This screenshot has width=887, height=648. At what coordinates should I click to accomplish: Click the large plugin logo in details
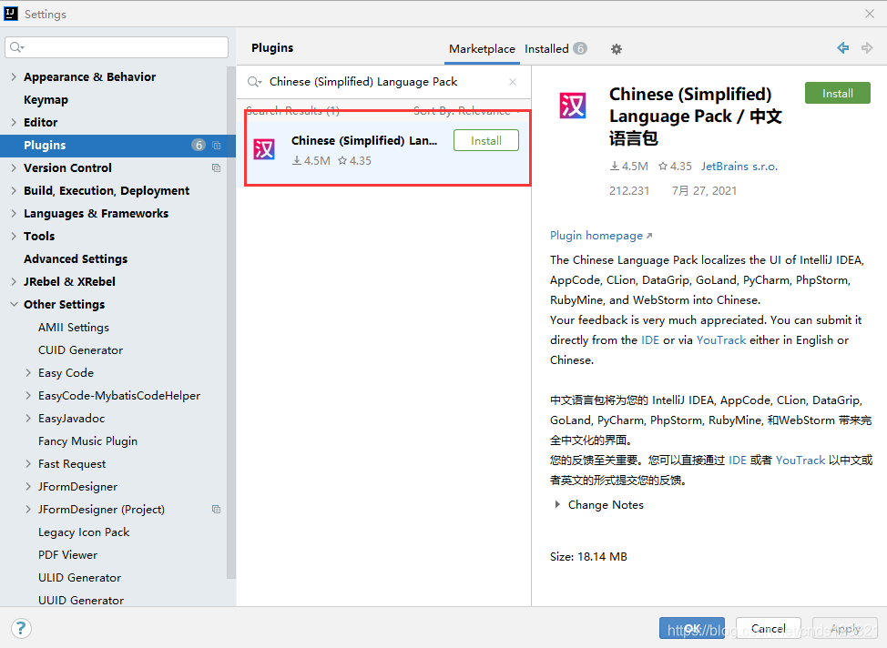pyautogui.click(x=573, y=106)
